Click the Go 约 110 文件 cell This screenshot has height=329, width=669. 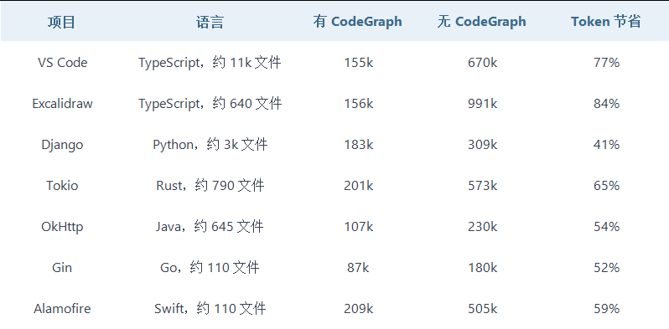(210, 267)
